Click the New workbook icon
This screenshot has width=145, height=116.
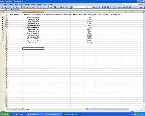click(2, 7)
